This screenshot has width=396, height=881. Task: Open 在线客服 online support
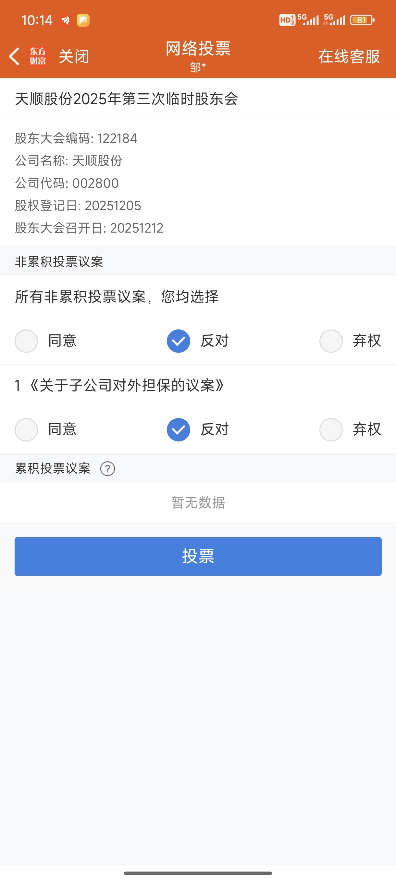coord(349,57)
